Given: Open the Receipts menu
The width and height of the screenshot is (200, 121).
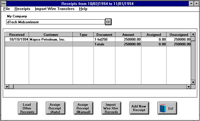Looking at the screenshot, I should pos(22,9).
